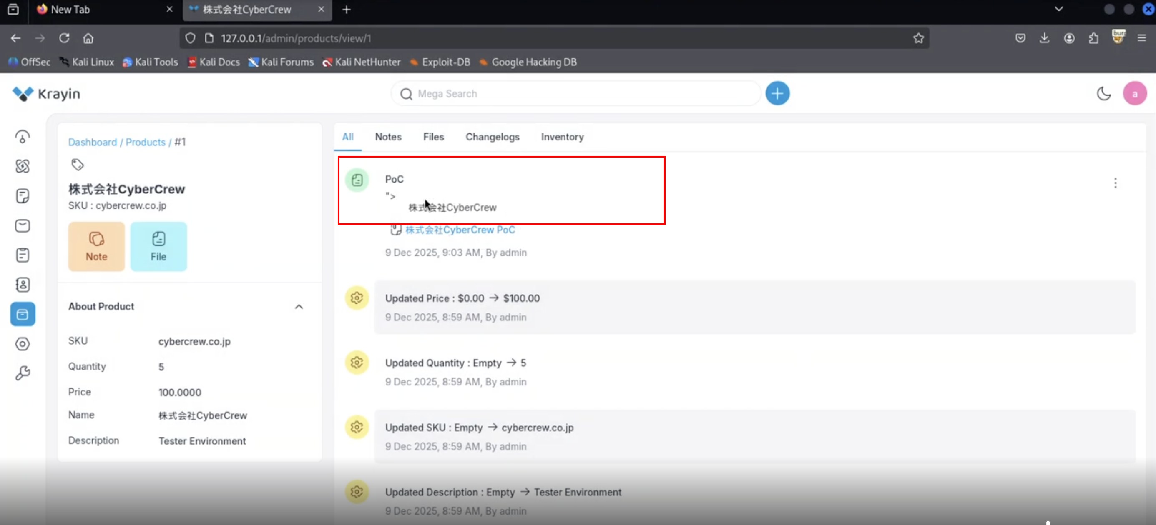This screenshot has height=525, width=1156.
Task: Go to the Dashboard breadcrumb link
Action: [x=93, y=142]
